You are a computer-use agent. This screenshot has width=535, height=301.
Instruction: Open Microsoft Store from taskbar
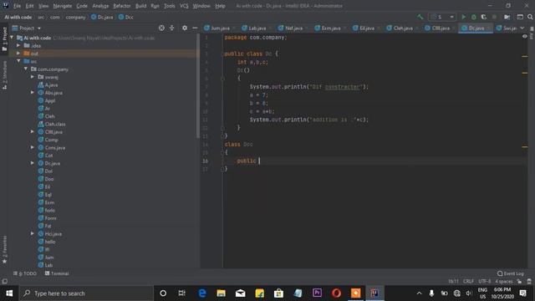(278, 293)
